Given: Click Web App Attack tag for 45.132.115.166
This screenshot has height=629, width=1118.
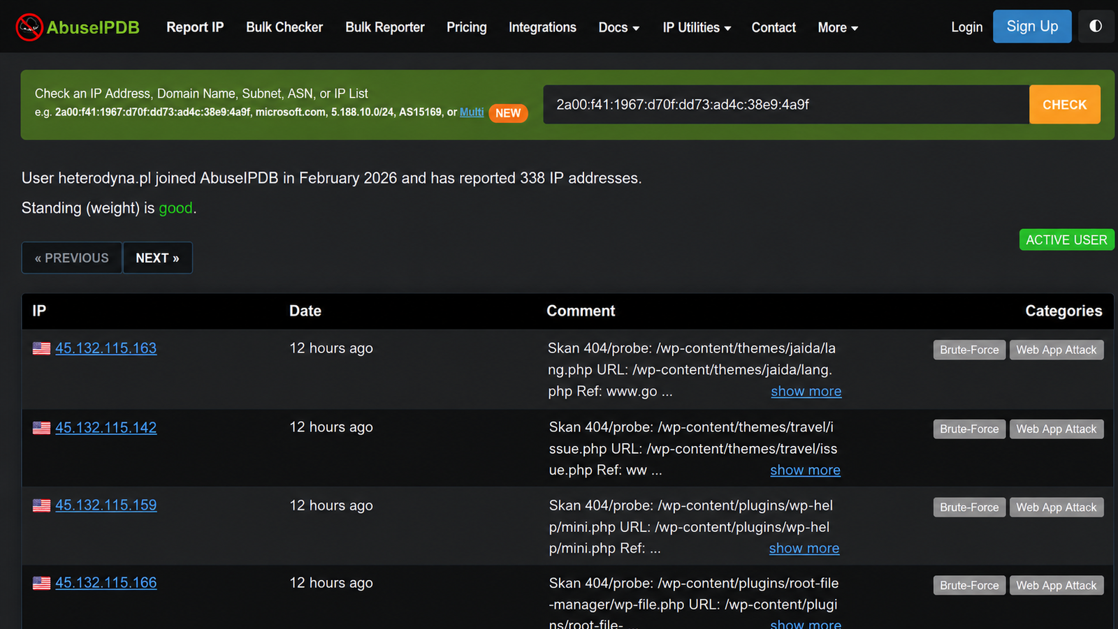Looking at the screenshot, I should [1057, 585].
